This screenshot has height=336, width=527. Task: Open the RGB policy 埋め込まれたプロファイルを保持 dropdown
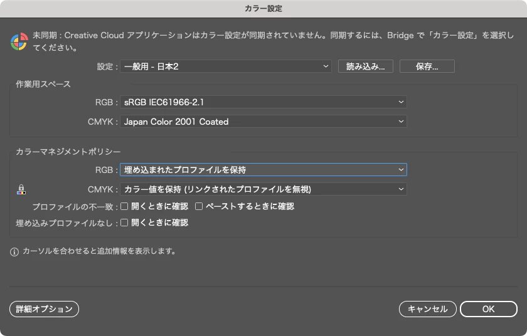coord(263,169)
